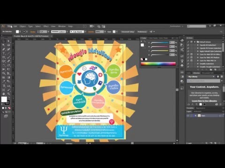Screen dimensions: 225x168
Task: Select the Direct Selection tool
Action: coord(8,41)
